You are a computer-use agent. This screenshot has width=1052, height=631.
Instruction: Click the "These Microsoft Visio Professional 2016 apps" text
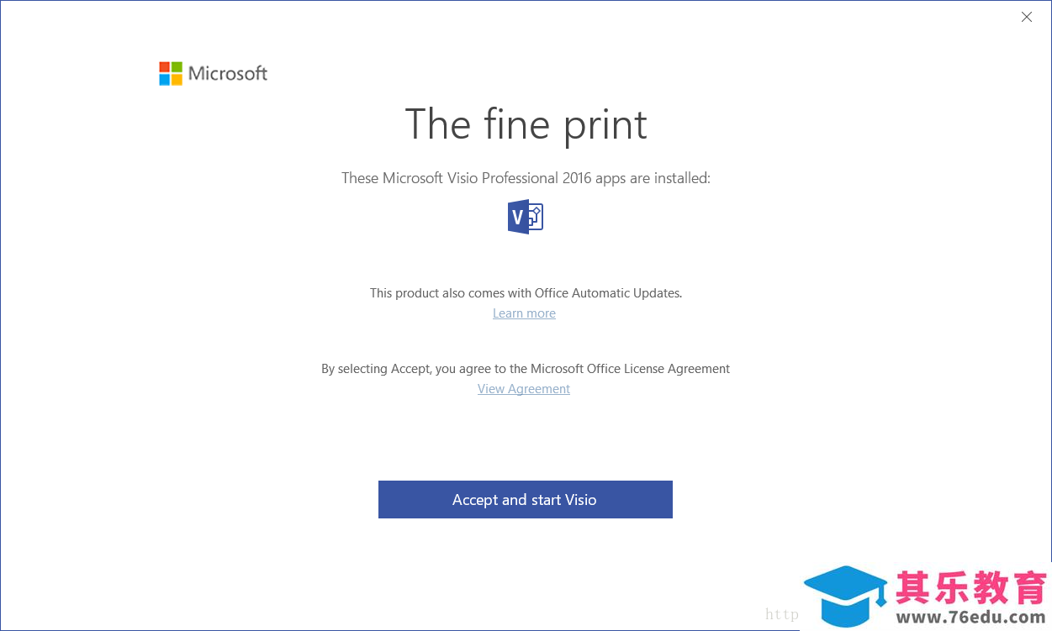[x=526, y=178]
